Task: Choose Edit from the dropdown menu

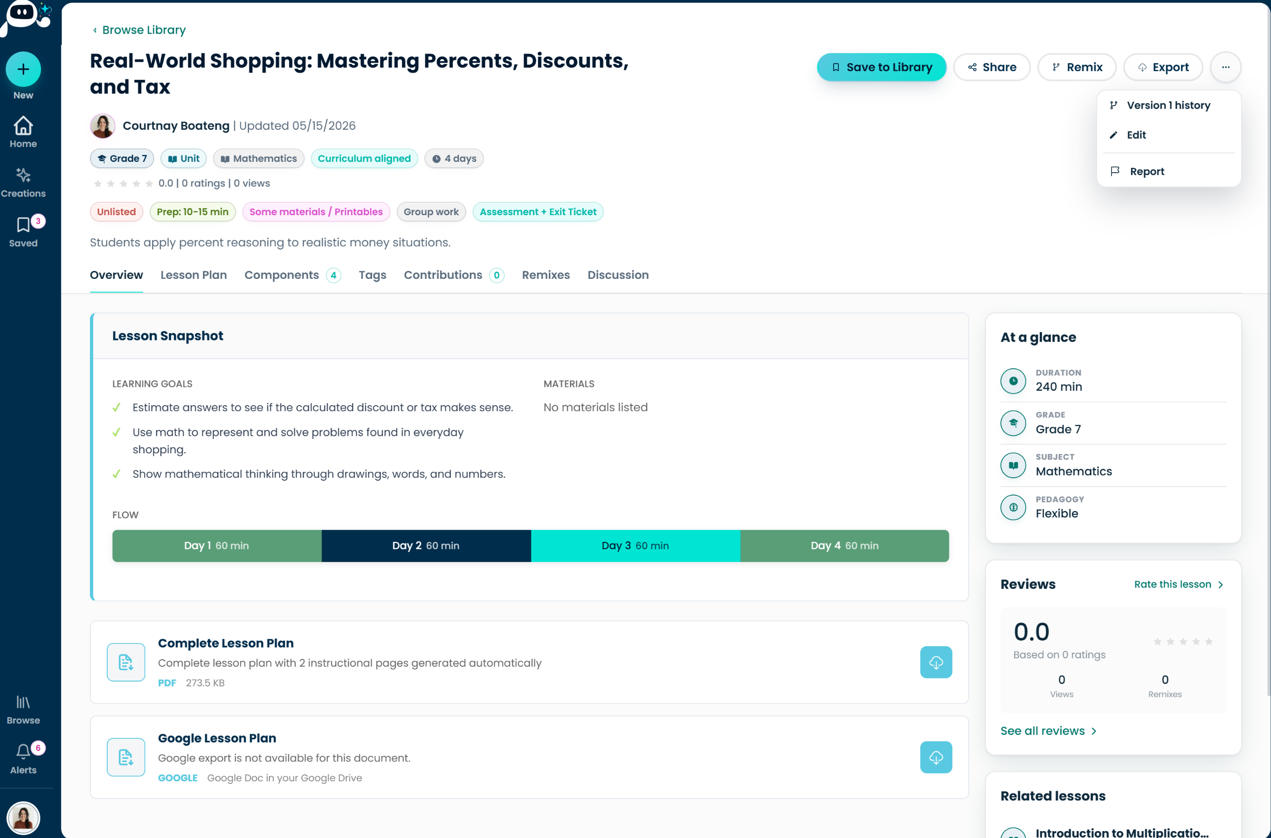Action: (x=1168, y=135)
